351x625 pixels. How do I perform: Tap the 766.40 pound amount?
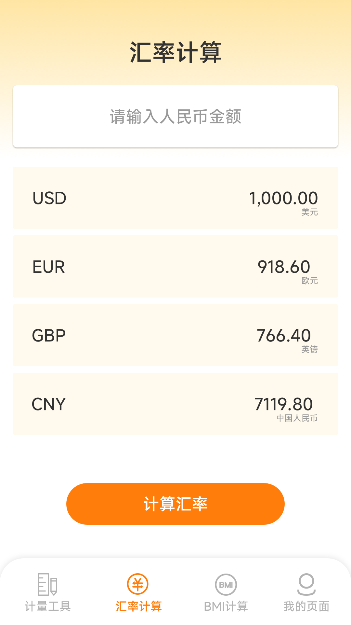click(x=284, y=336)
